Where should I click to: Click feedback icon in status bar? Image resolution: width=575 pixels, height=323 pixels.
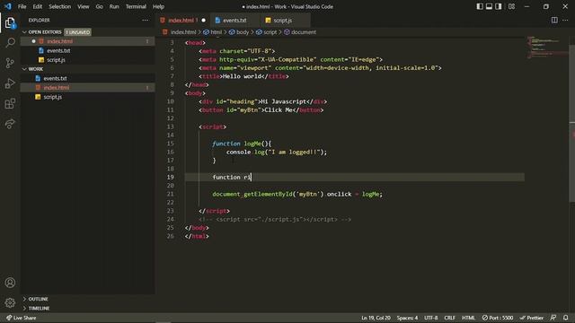553,318
